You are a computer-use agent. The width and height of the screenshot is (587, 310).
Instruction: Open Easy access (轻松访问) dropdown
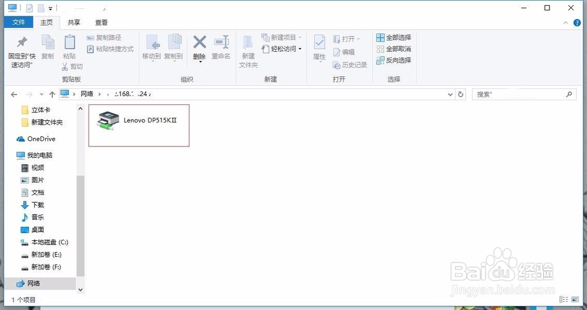[x=282, y=49]
